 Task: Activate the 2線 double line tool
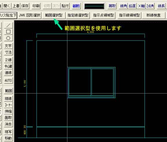[x=8, y=60]
